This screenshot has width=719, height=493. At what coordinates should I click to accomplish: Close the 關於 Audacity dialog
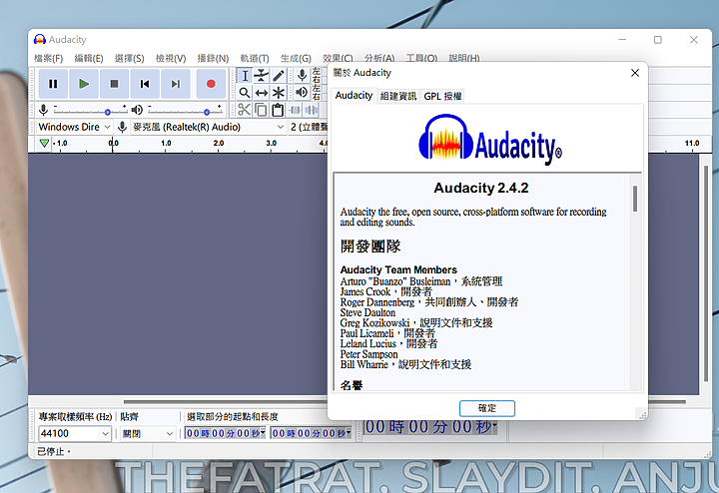pyautogui.click(x=635, y=73)
